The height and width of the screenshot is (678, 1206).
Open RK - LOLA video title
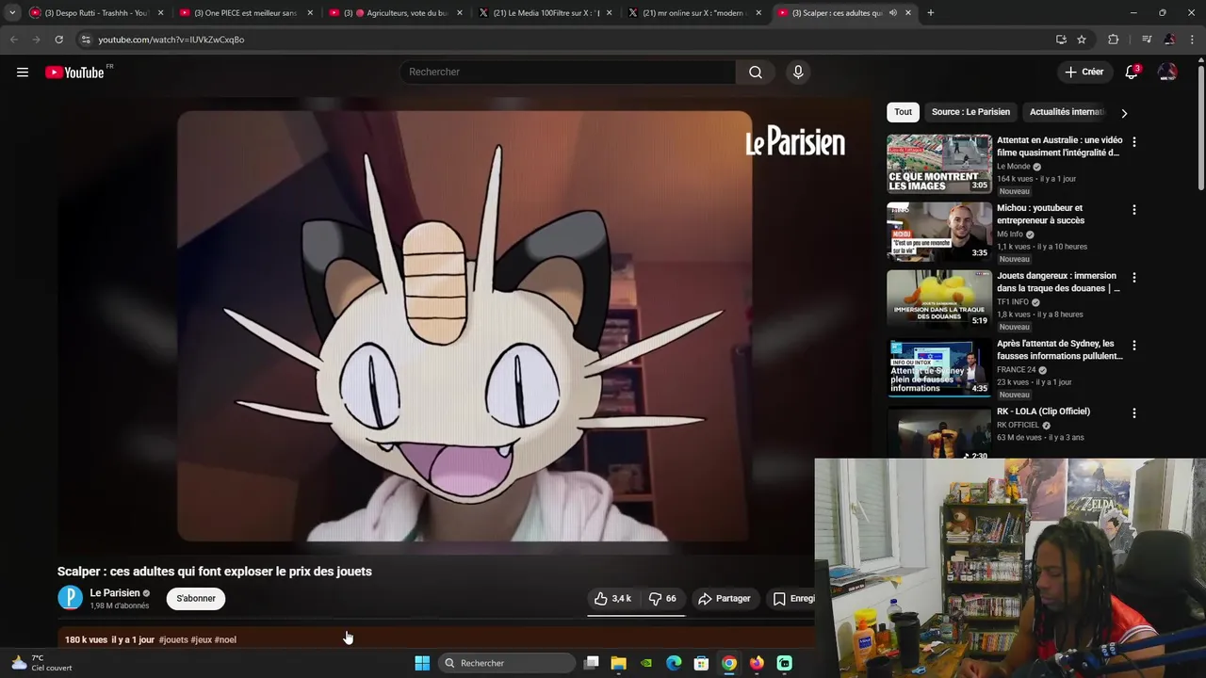(1043, 412)
